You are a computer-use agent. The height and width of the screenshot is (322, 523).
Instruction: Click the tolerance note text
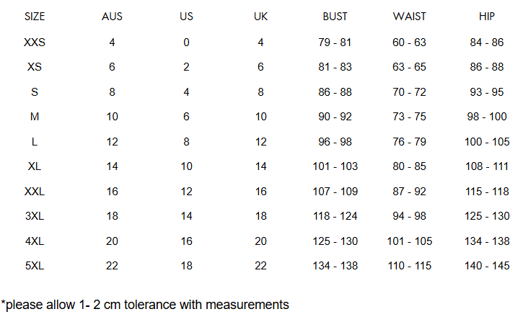pos(145,305)
